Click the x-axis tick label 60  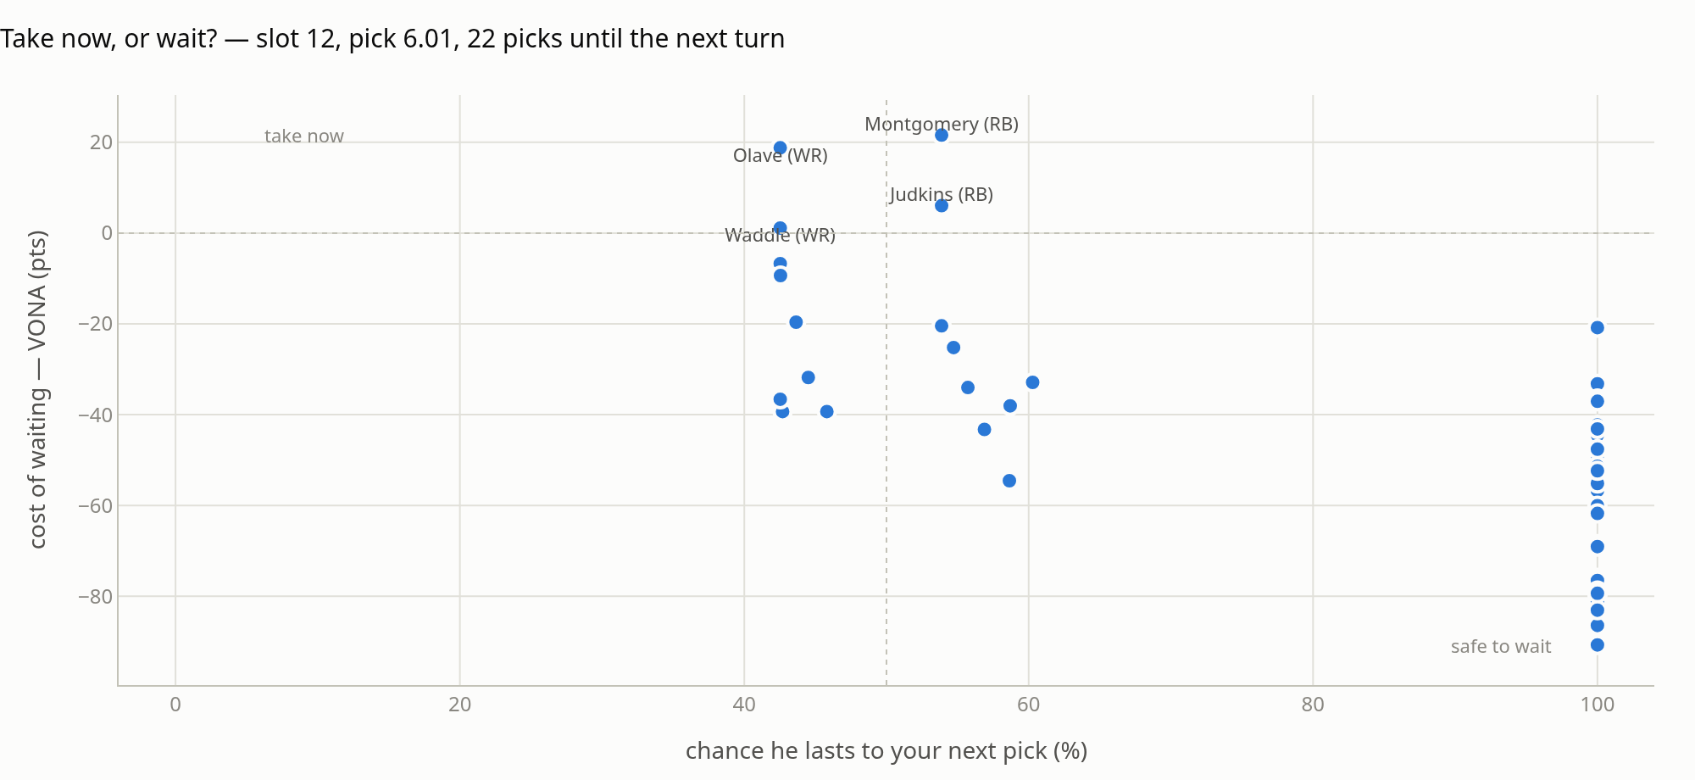click(x=1028, y=705)
